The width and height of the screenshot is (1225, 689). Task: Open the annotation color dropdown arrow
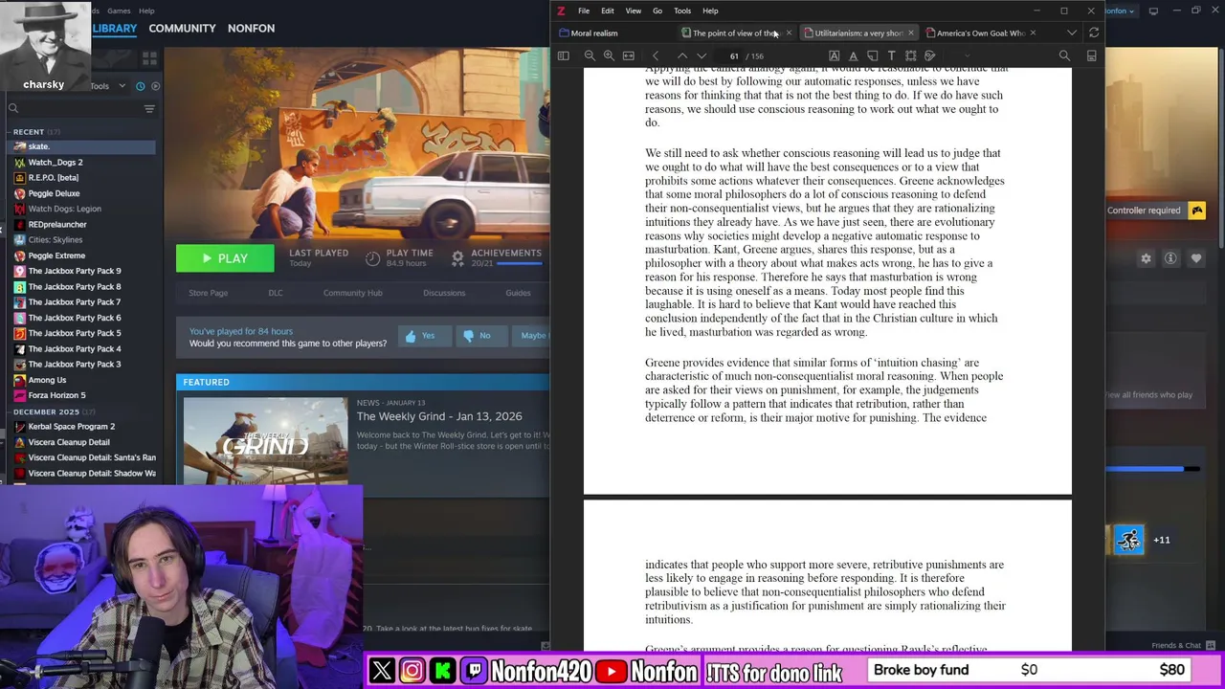[x=968, y=56]
